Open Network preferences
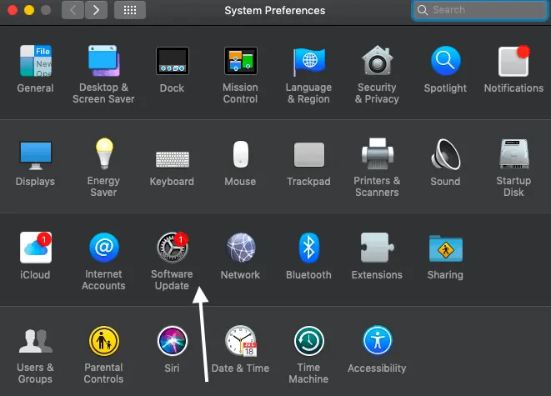This screenshot has height=396, width=551. [240, 248]
